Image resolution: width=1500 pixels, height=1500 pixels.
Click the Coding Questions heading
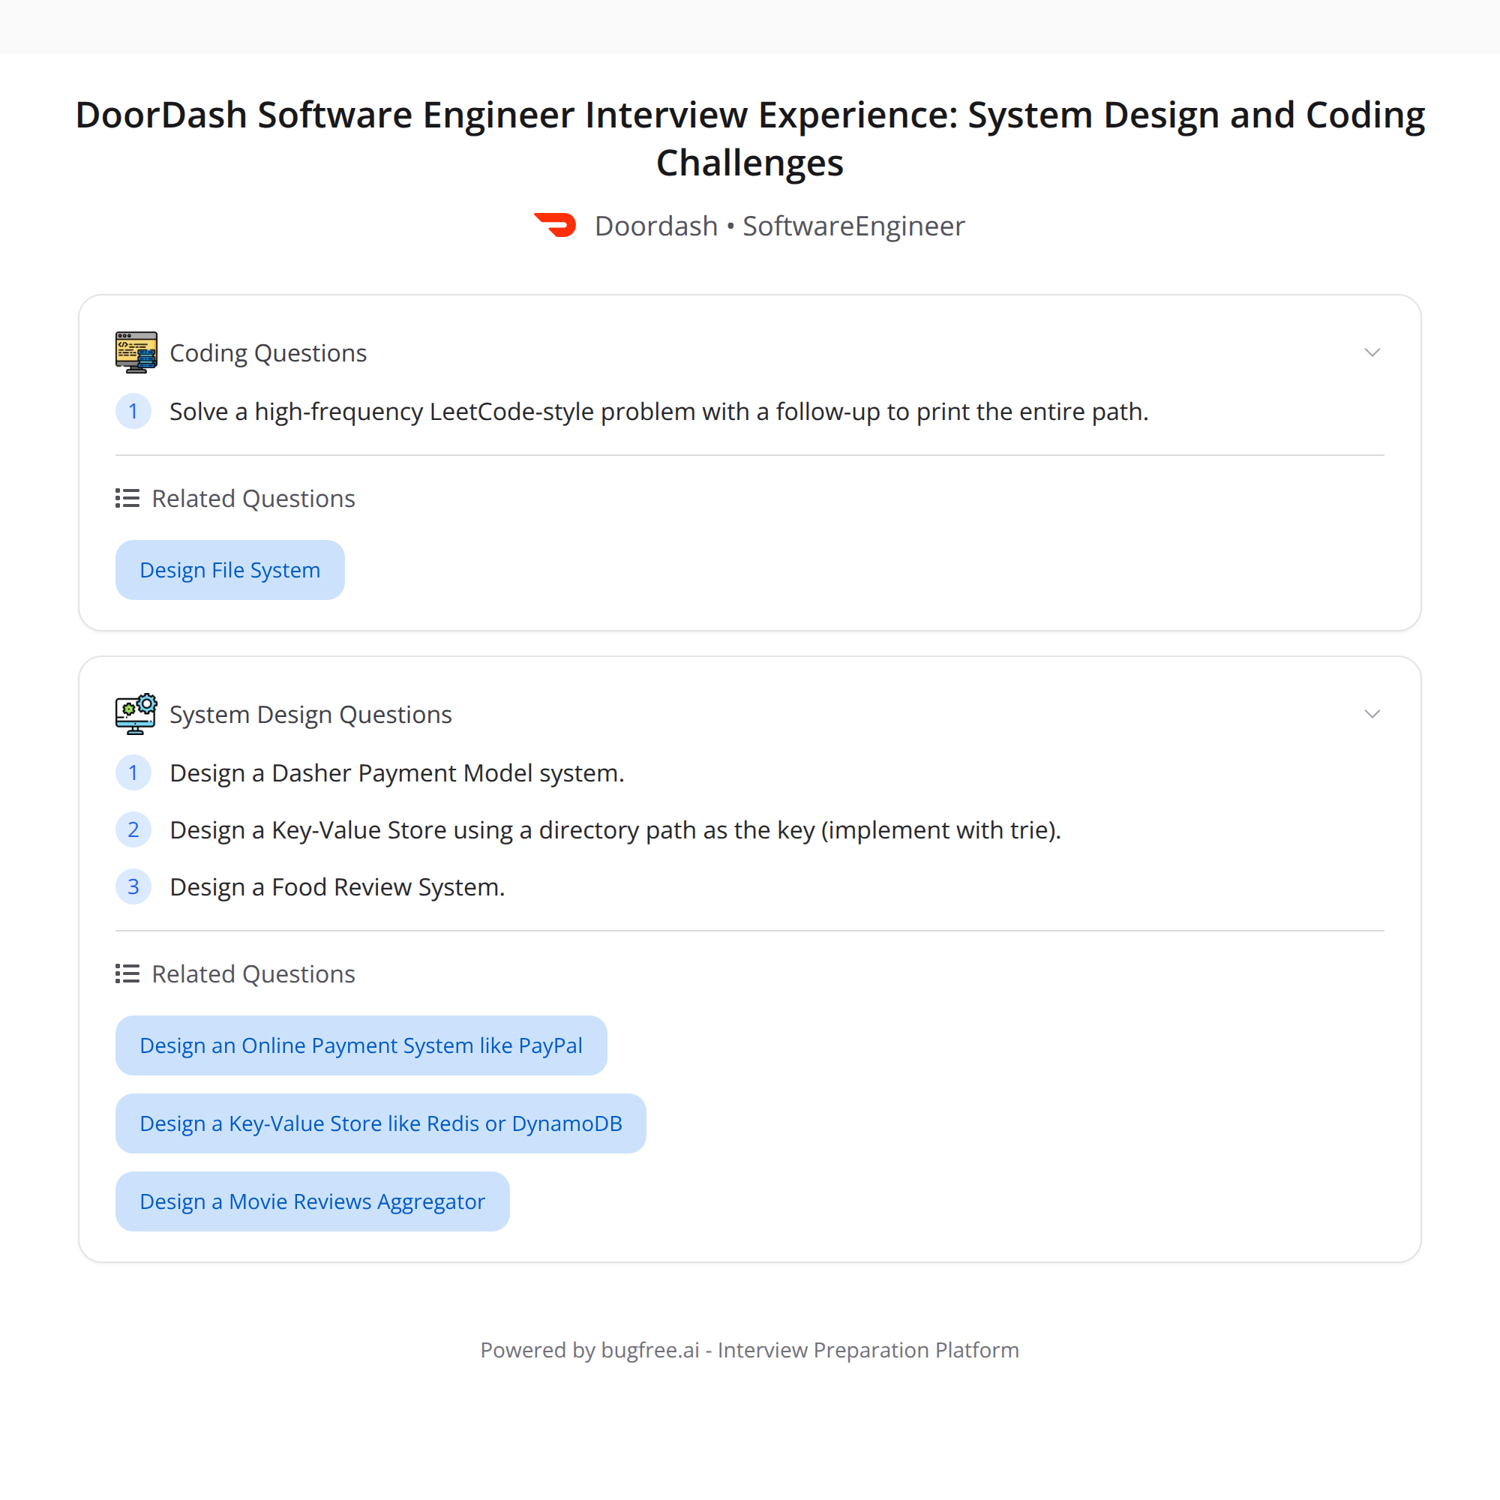[268, 353]
